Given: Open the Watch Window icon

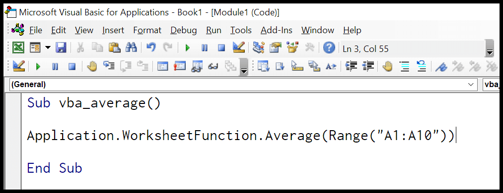Looking at the screenshot, I should (196, 66).
